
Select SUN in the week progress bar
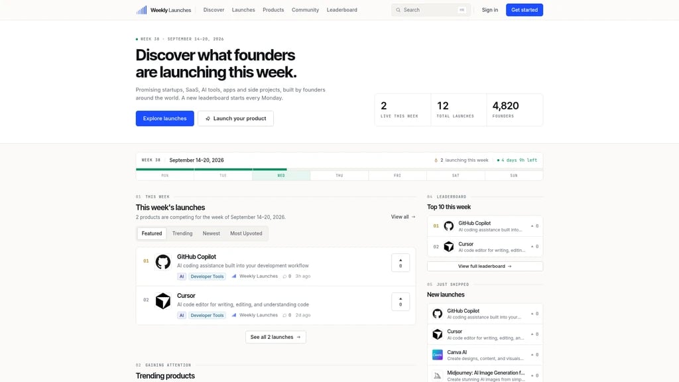[514, 175]
